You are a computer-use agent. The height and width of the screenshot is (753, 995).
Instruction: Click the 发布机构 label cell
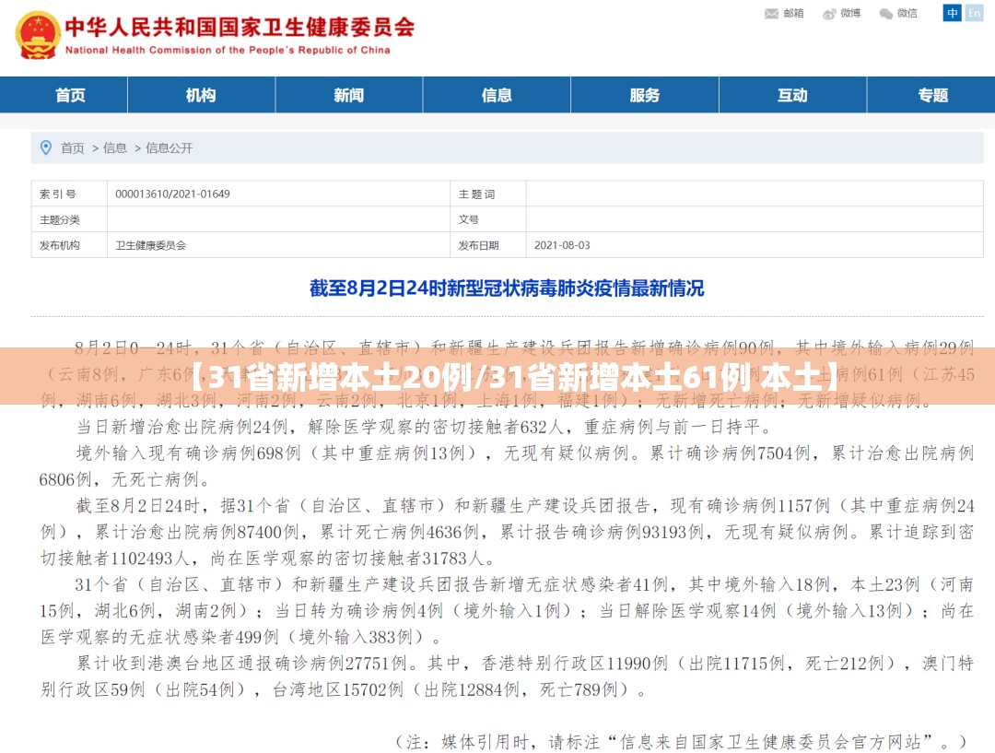[x=69, y=245]
